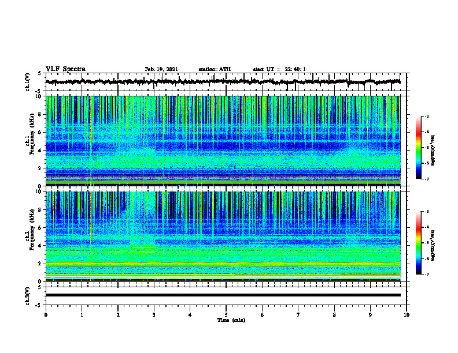
Task: Click the 'start UT = 22:40:1' label
Action: (x=279, y=69)
